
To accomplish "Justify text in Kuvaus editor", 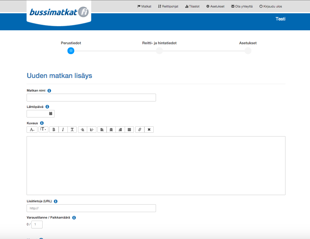I will coord(129,130).
